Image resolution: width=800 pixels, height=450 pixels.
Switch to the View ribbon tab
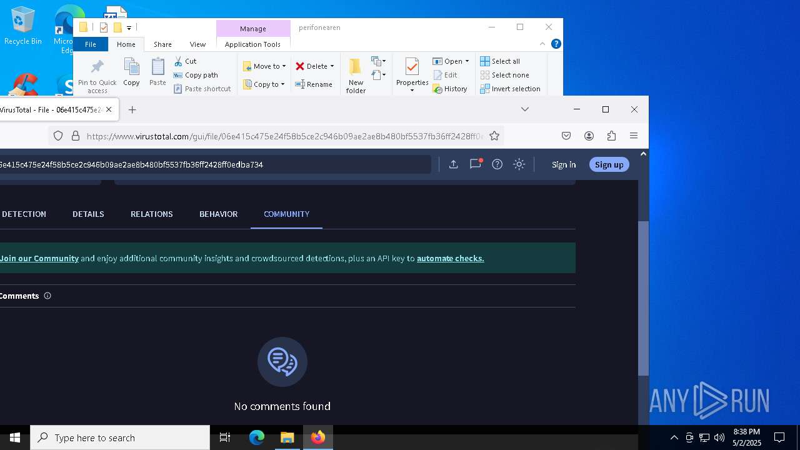pyautogui.click(x=197, y=44)
